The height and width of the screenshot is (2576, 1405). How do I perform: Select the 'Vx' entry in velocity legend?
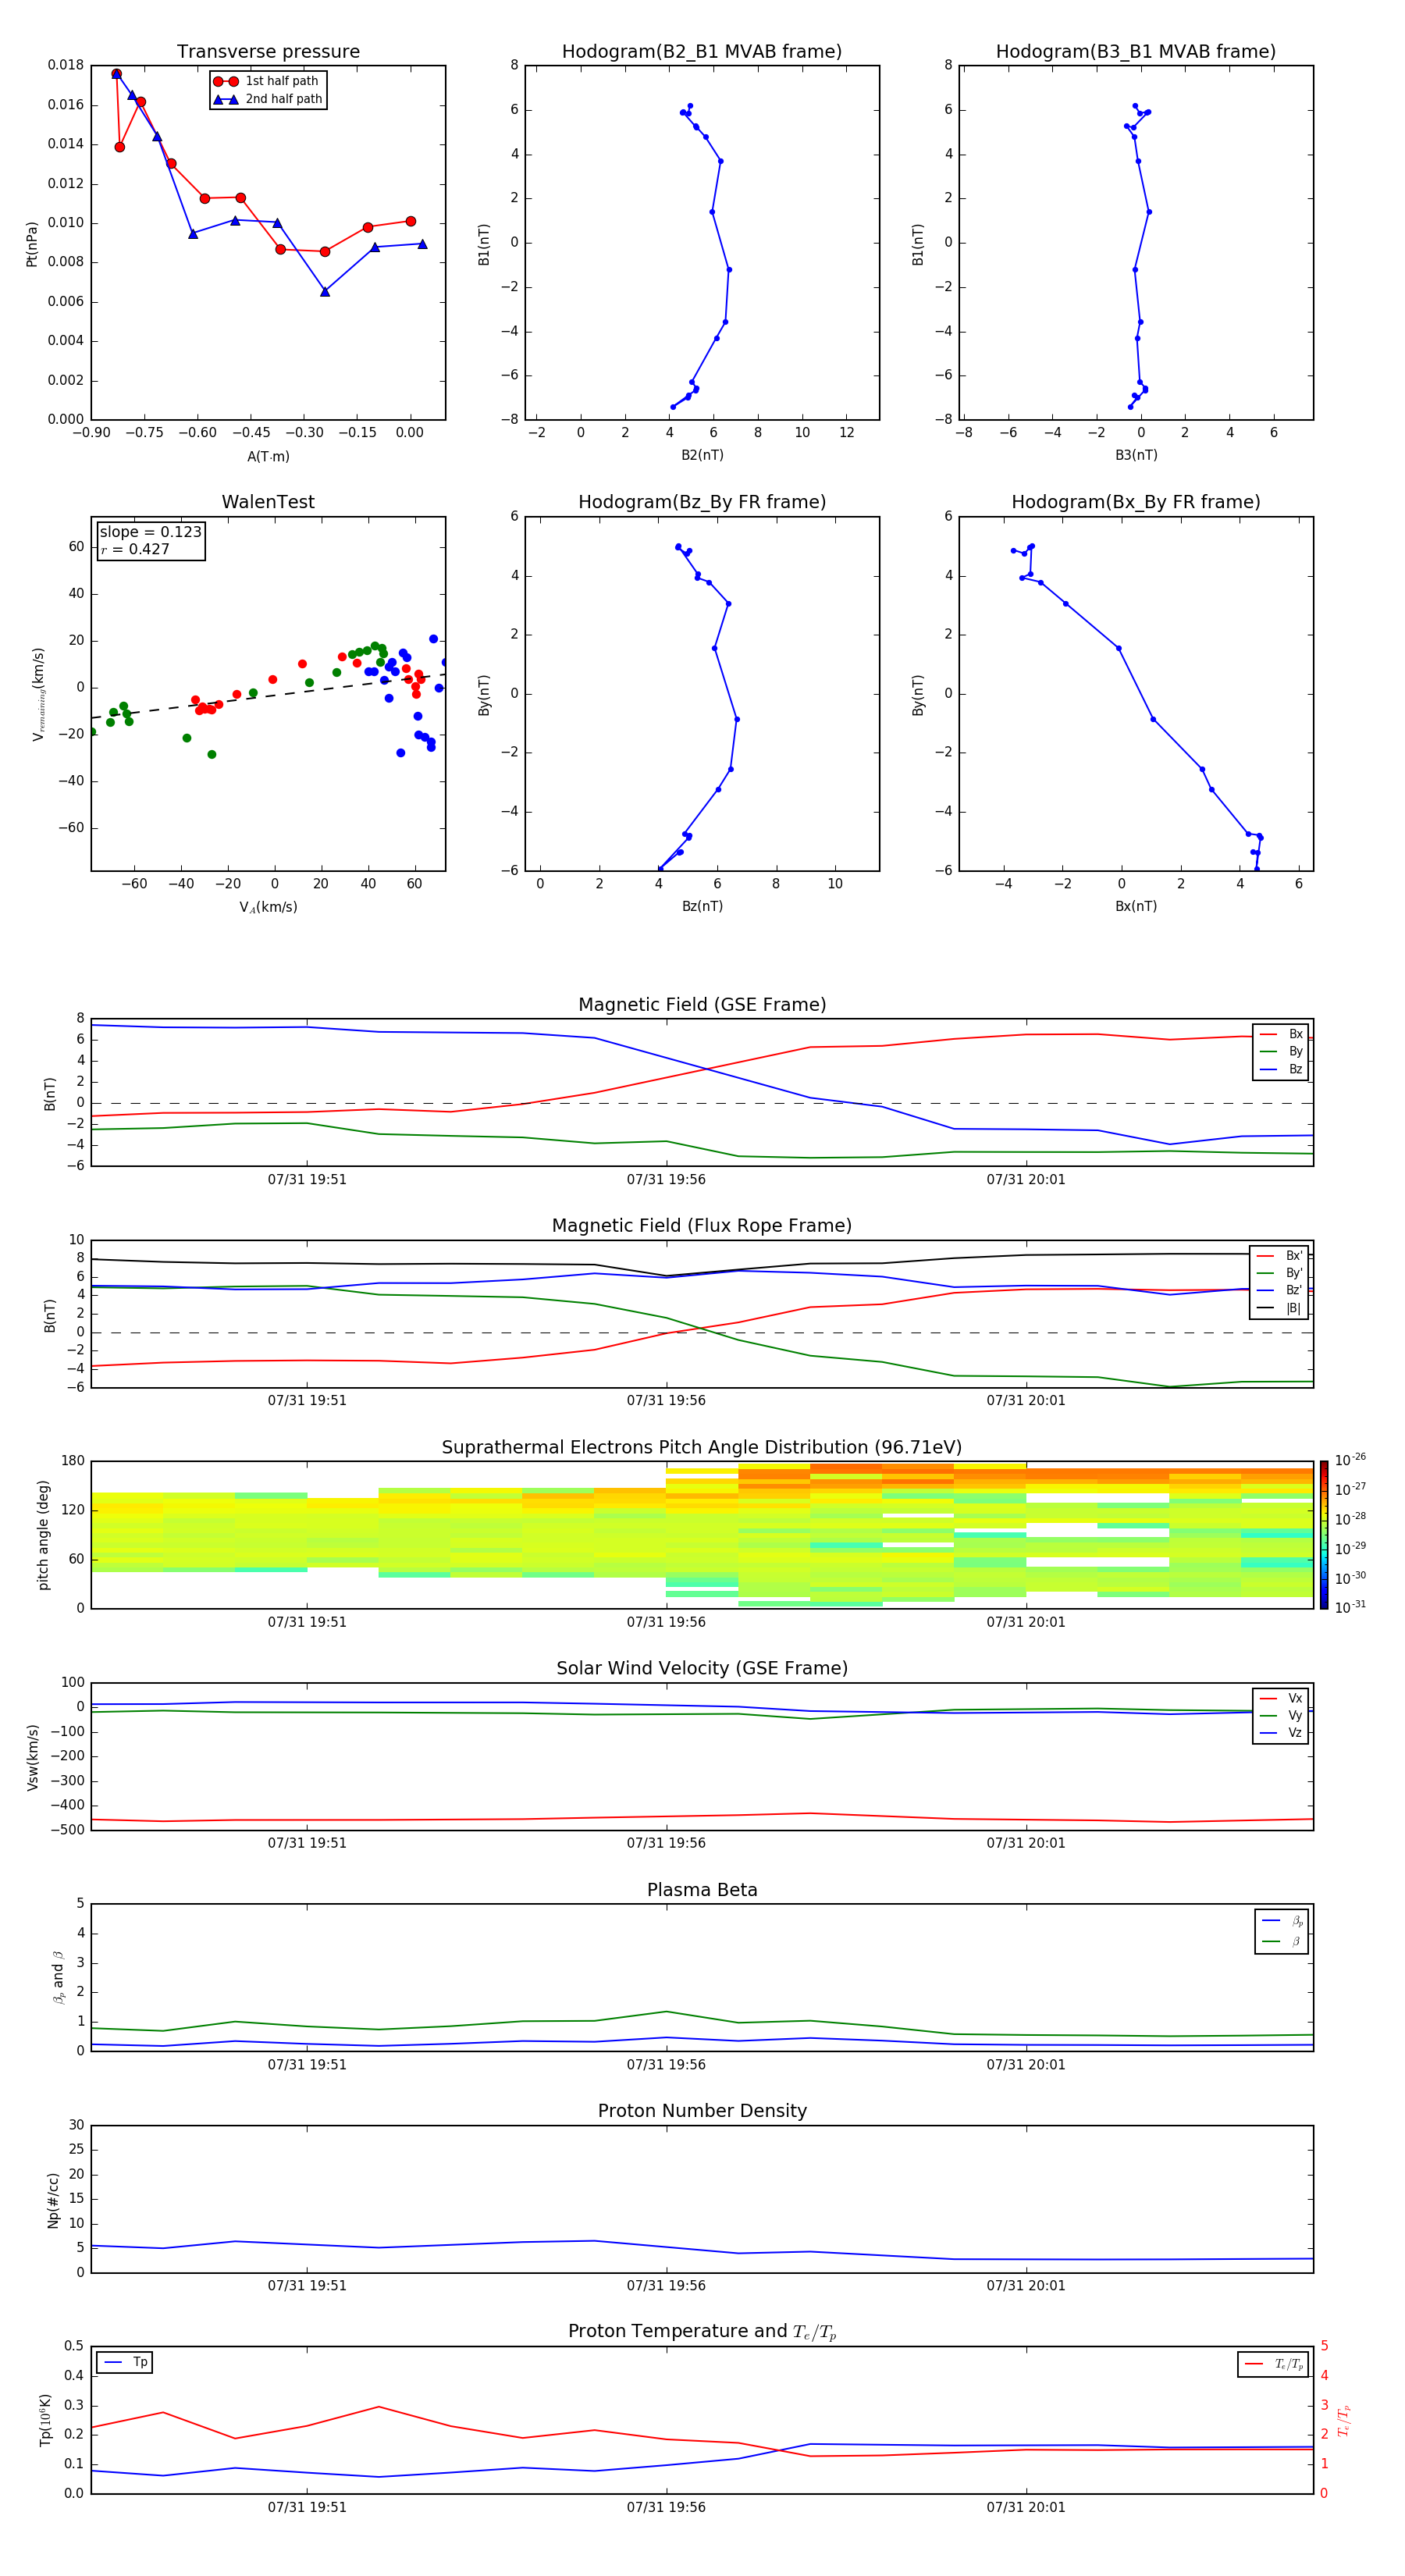(x=1281, y=1699)
